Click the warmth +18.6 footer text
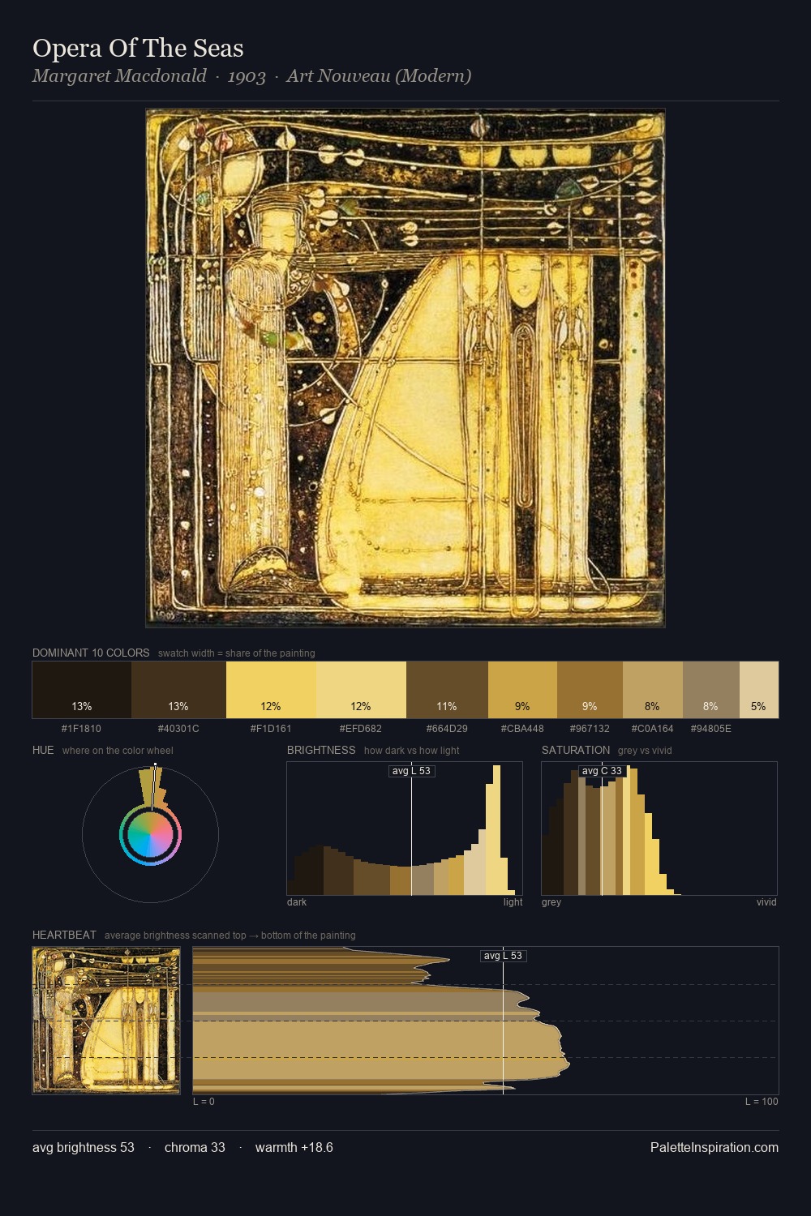This screenshot has width=811, height=1216. [x=294, y=1147]
